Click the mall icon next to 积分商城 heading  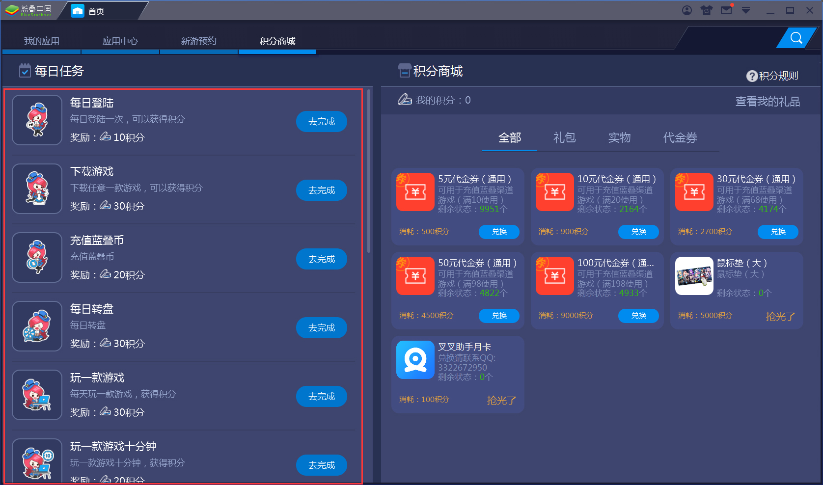coord(404,71)
